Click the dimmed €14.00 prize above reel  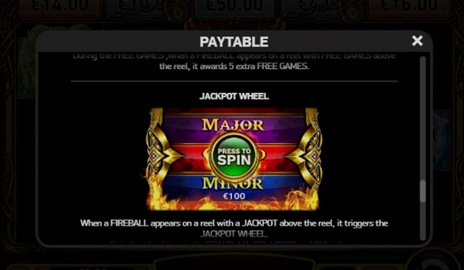tap(59, 6)
